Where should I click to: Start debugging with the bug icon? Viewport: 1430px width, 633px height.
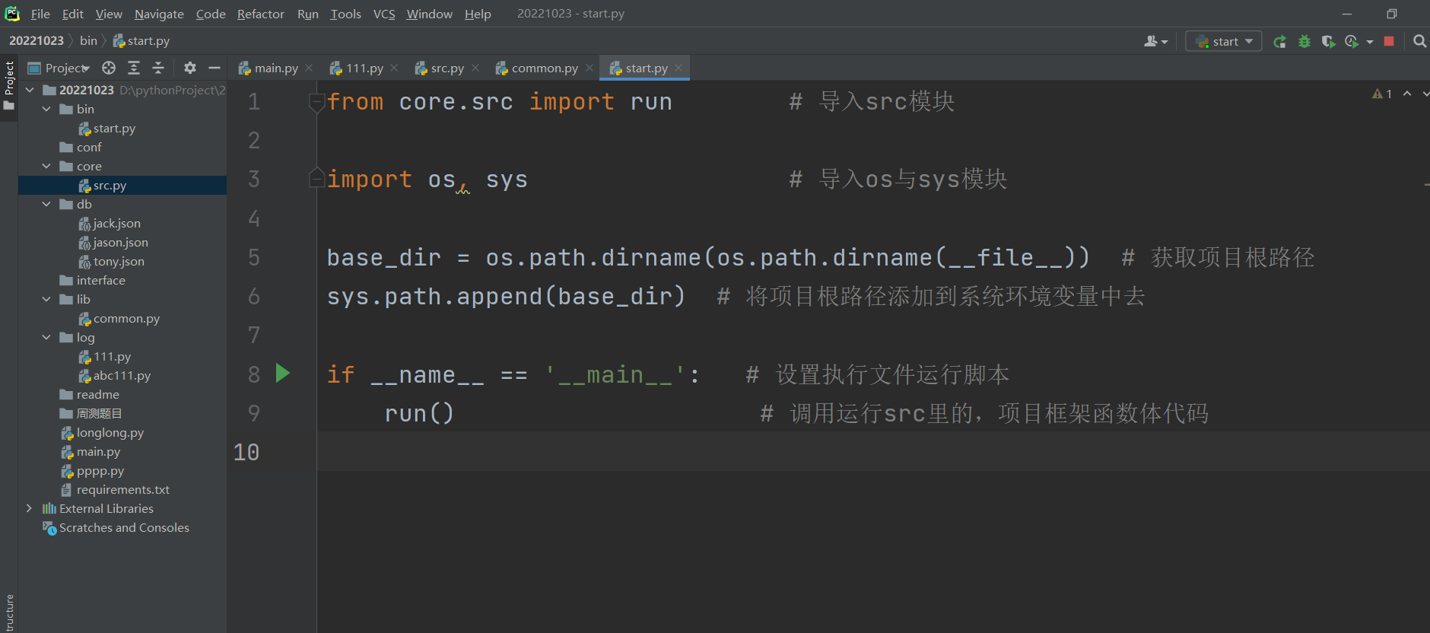click(x=1304, y=42)
